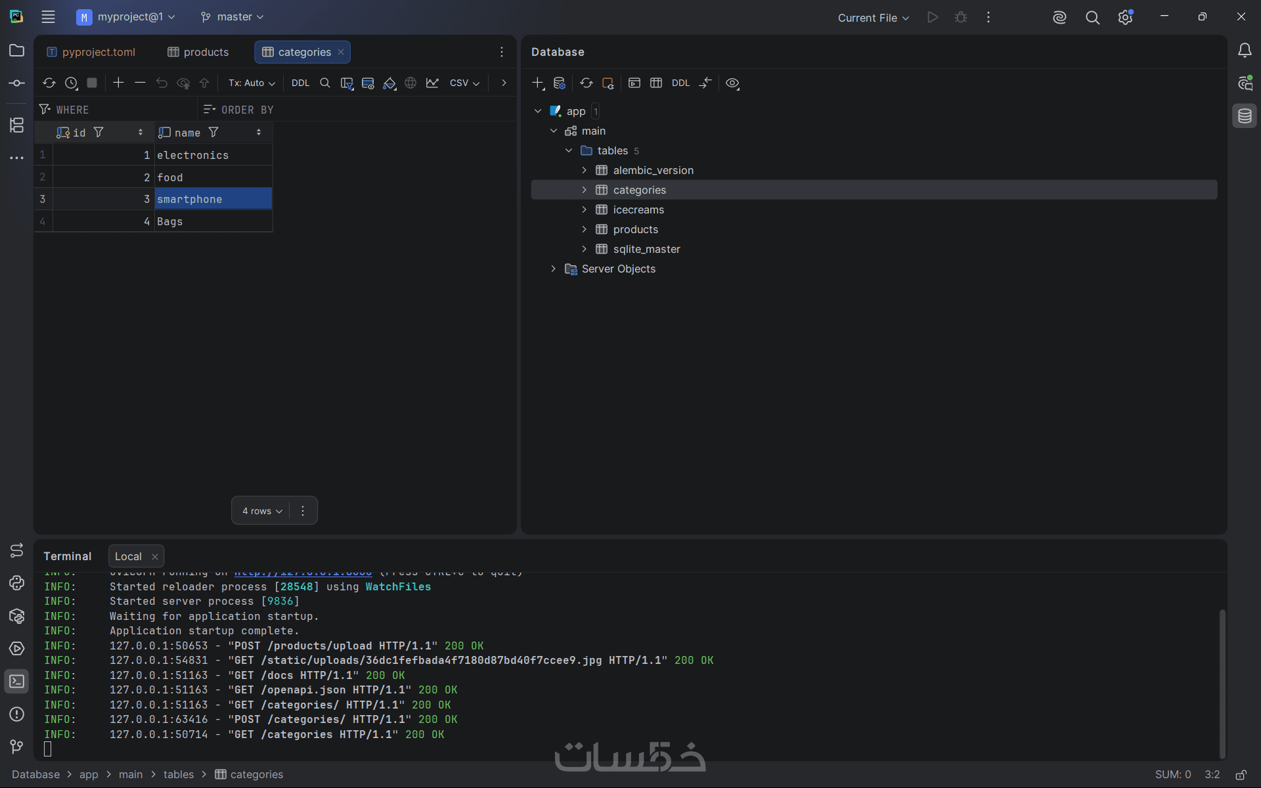
Task: Open the query history clock icon
Action: coord(72,83)
